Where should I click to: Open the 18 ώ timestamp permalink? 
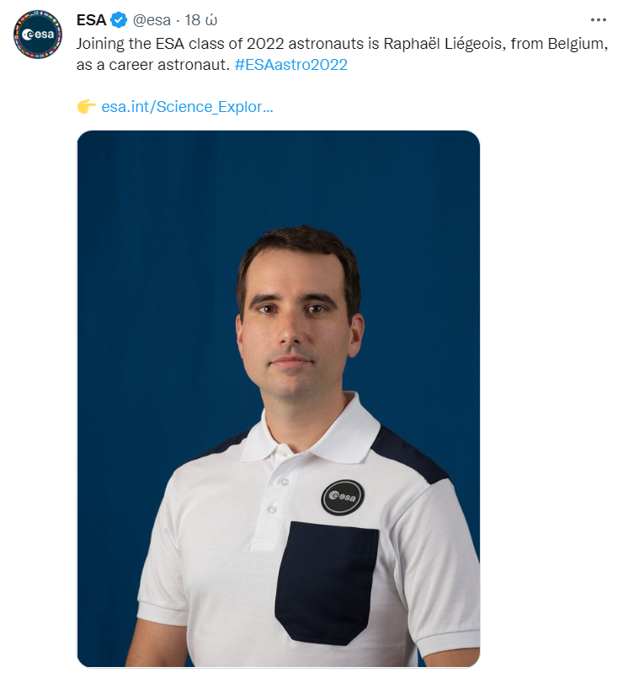[x=201, y=20]
